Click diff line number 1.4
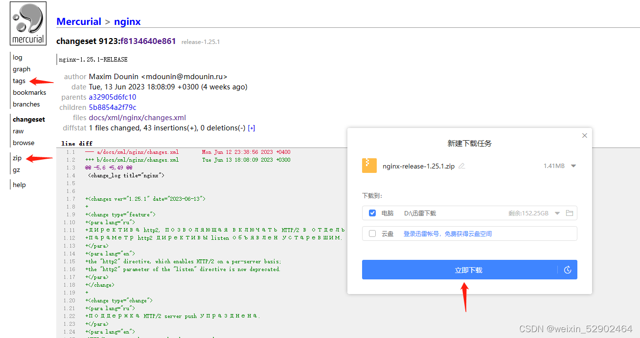640x338 pixels. 71,175
